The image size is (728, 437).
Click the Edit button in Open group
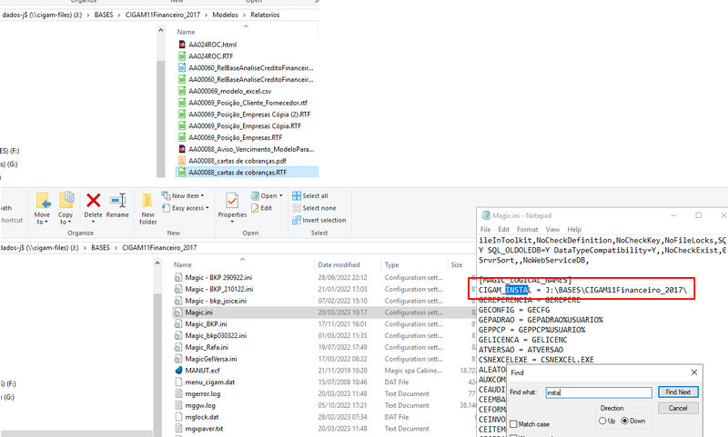pyautogui.click(x=262, y=208)
